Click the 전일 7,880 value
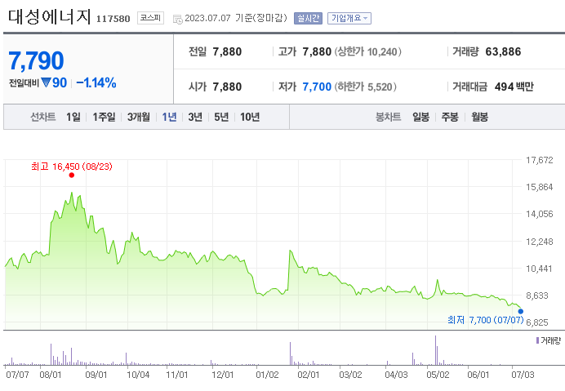This screenshot has height=391, width=565. [x=227, y=52]
